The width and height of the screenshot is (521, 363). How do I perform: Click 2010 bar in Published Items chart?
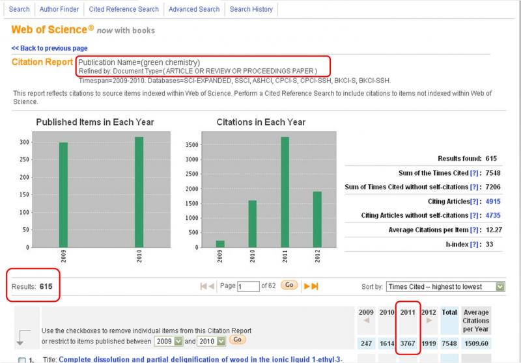click(x=139, y=192)
